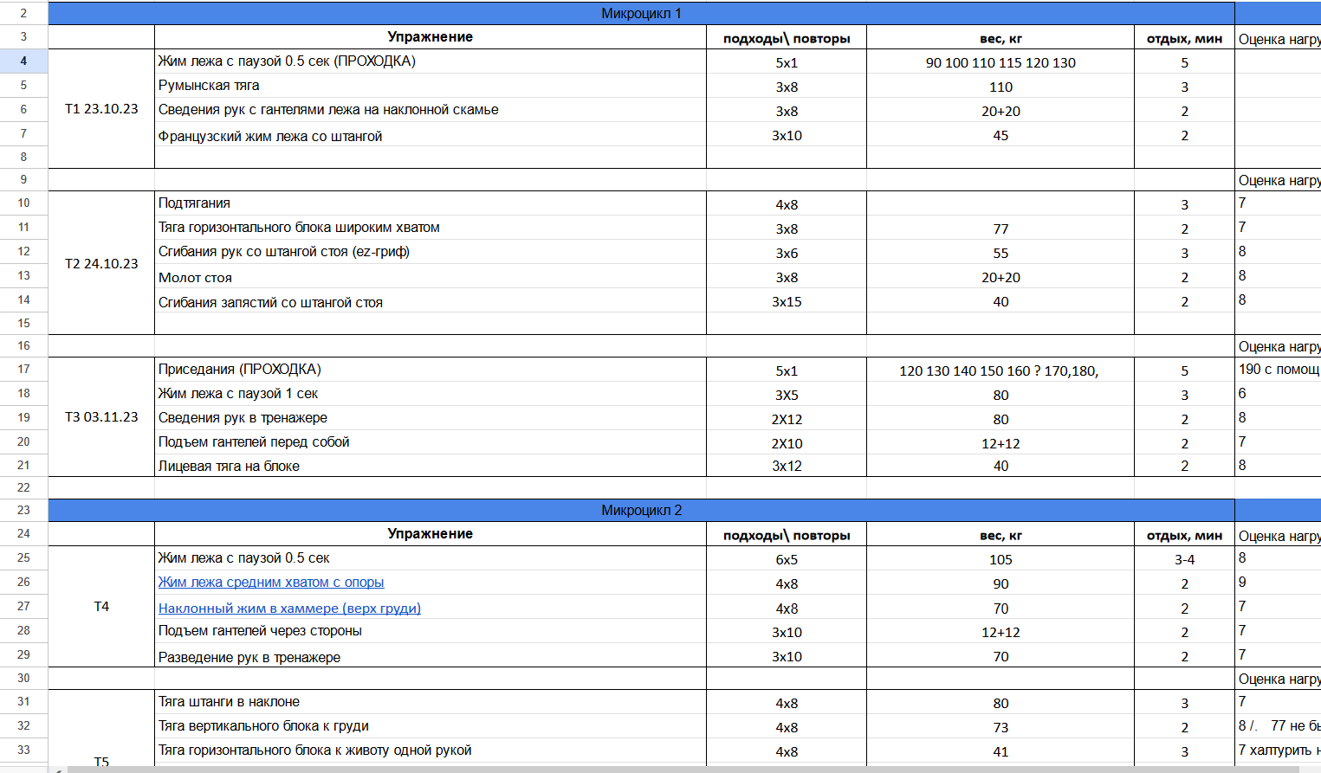The image size is (1321, 773).
Task: Select cell 'Жим лежа с паузой 1 сек'
Action: pyautogui.click(x=431, y=394)
